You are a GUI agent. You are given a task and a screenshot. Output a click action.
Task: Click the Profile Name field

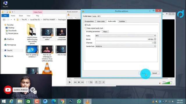coord(126,16)
